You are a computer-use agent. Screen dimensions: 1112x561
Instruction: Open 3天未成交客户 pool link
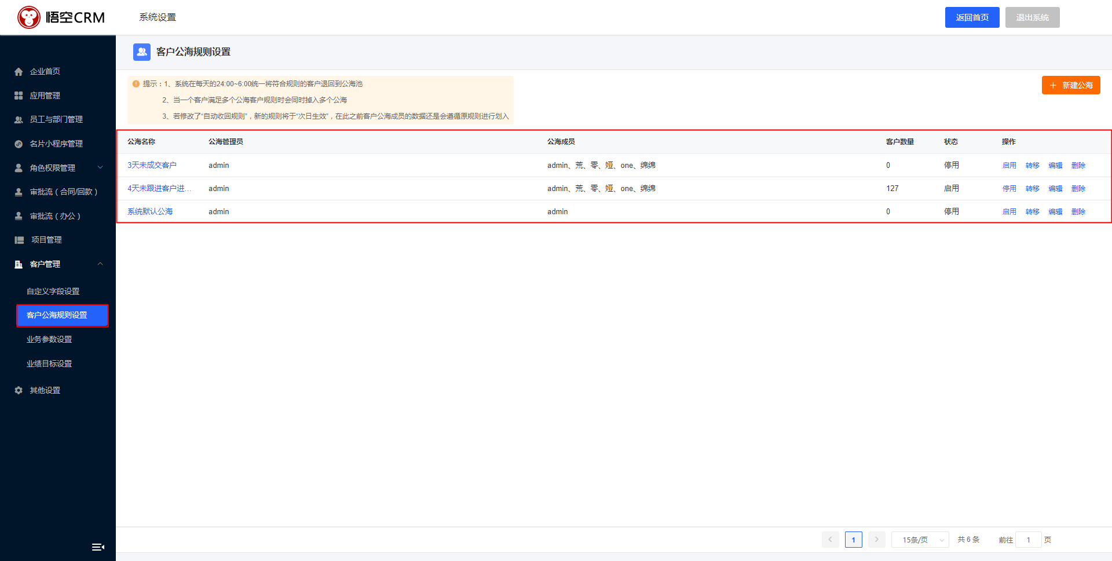[152, 165]
